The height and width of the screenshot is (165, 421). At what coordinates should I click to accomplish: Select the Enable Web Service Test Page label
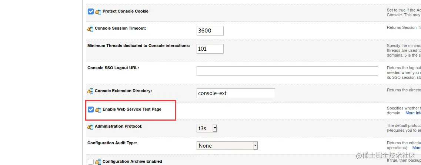(132, 109)
